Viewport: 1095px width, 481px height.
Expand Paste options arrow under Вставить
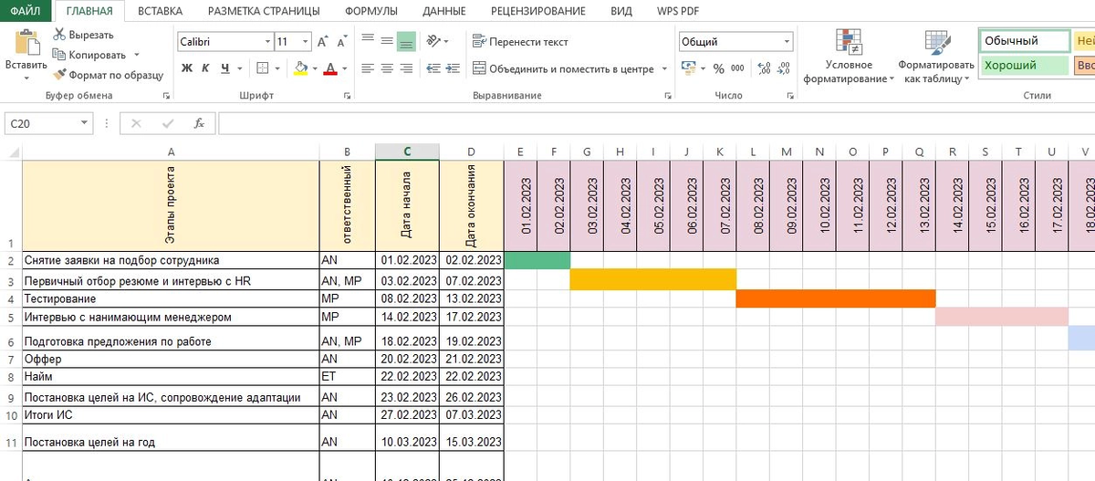coord(26,79)
